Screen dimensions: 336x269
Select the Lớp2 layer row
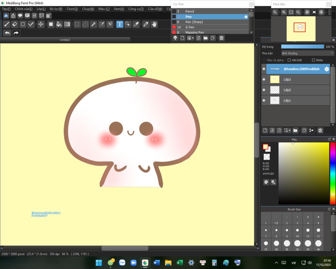[x=296, y=90]
